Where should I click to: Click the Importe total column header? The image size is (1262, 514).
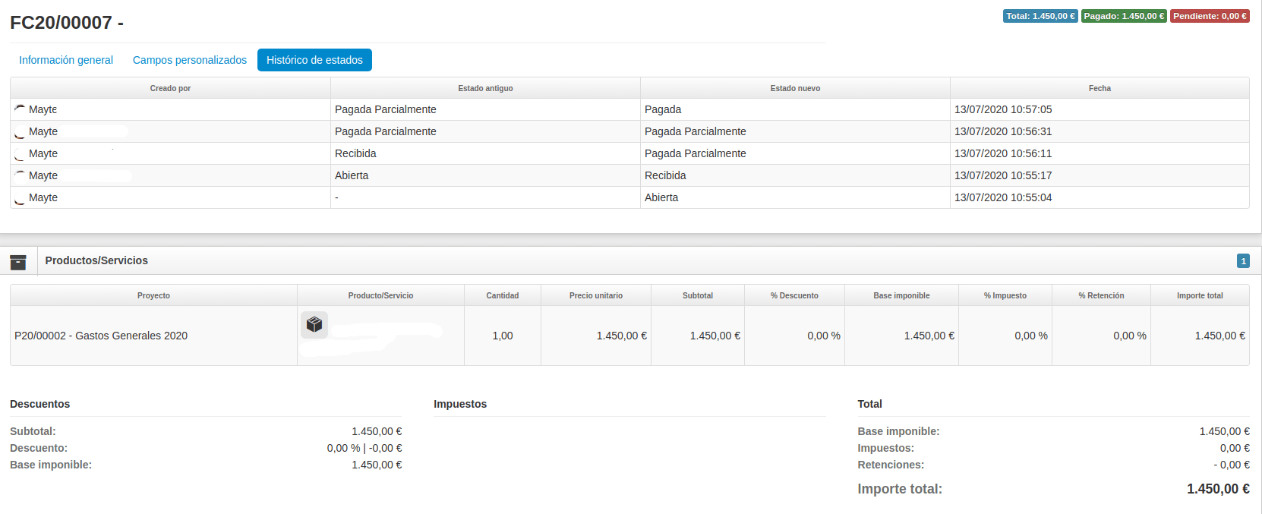1200,295
